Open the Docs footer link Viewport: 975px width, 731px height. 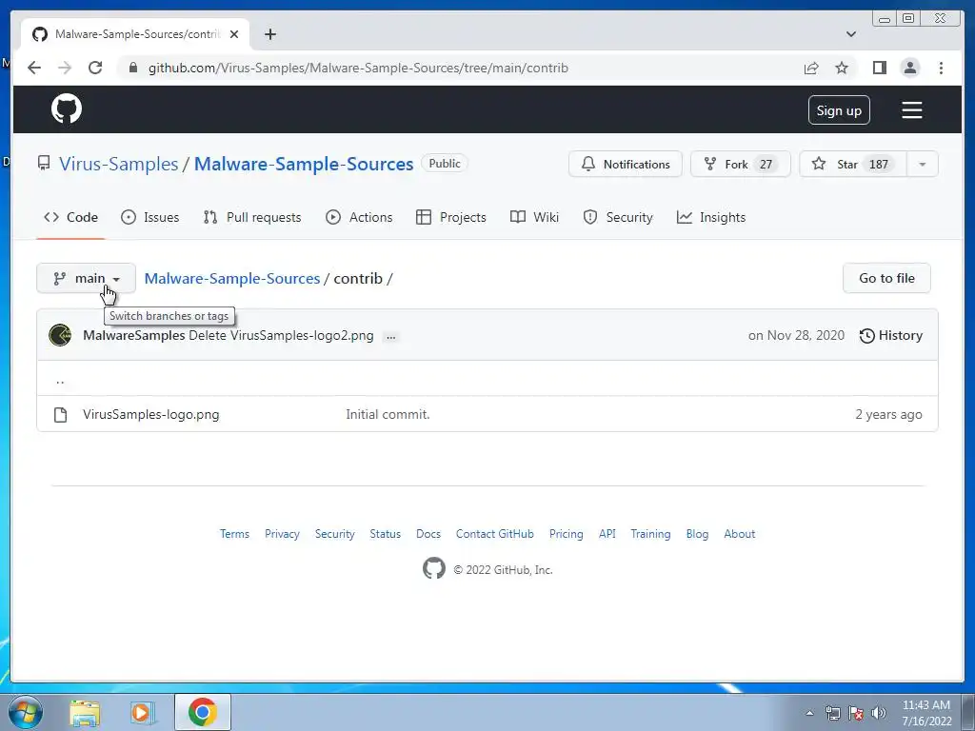point(428,534)
